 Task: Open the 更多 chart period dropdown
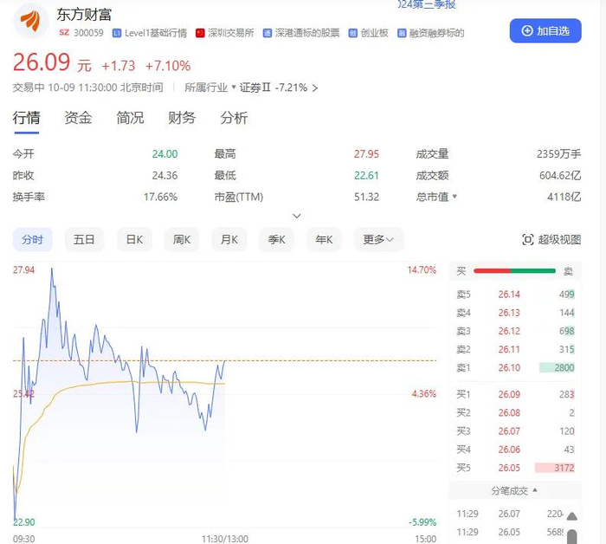coord(378,240)
